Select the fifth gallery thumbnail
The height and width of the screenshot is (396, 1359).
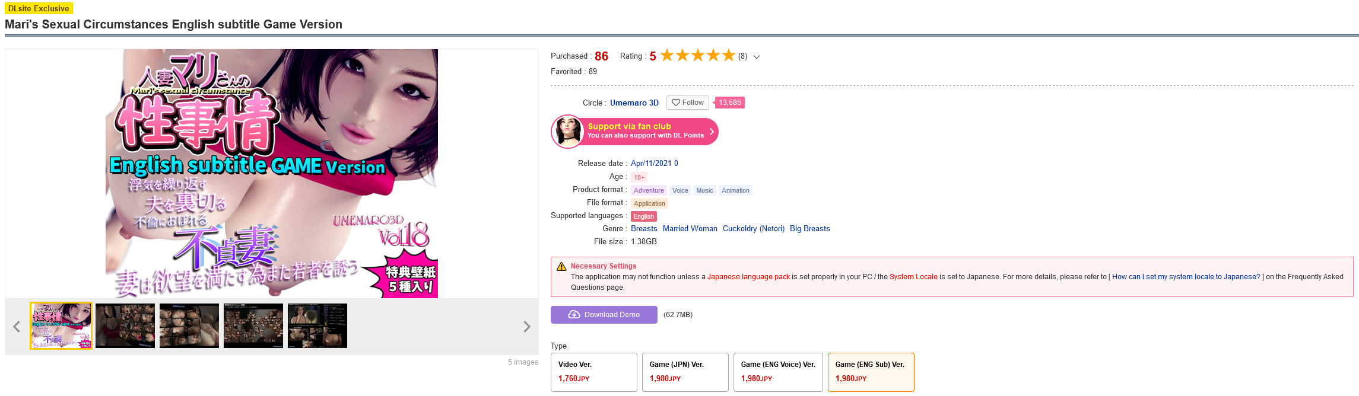317,325
